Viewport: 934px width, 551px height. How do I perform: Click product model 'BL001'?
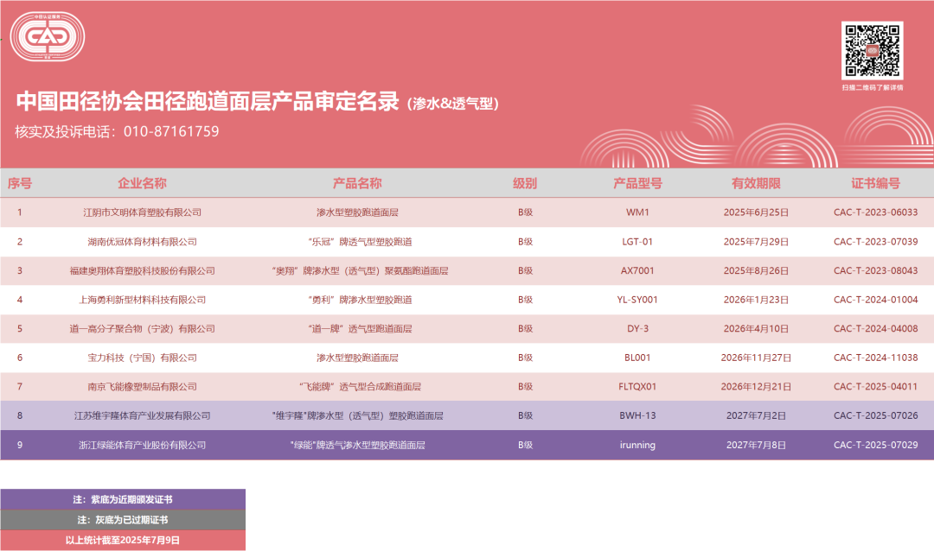tap(637, 358)
